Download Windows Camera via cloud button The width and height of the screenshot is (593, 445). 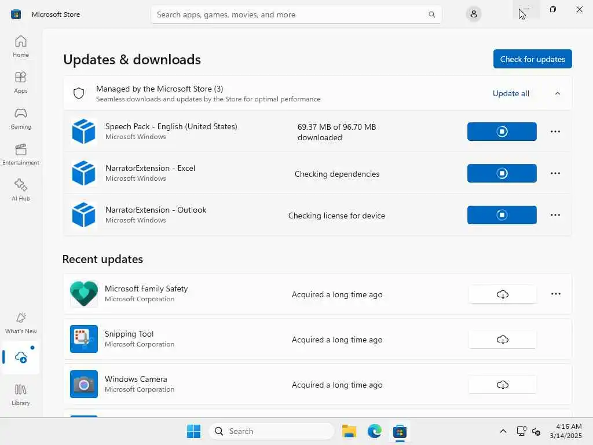[x=502, y=385]
